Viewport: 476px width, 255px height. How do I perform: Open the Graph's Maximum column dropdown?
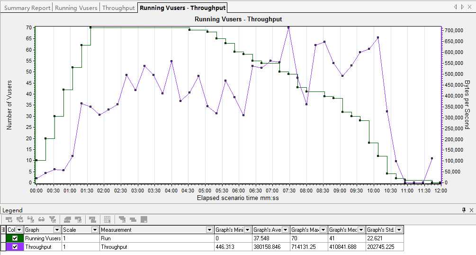pyautogui.click(x=323, y=230)
